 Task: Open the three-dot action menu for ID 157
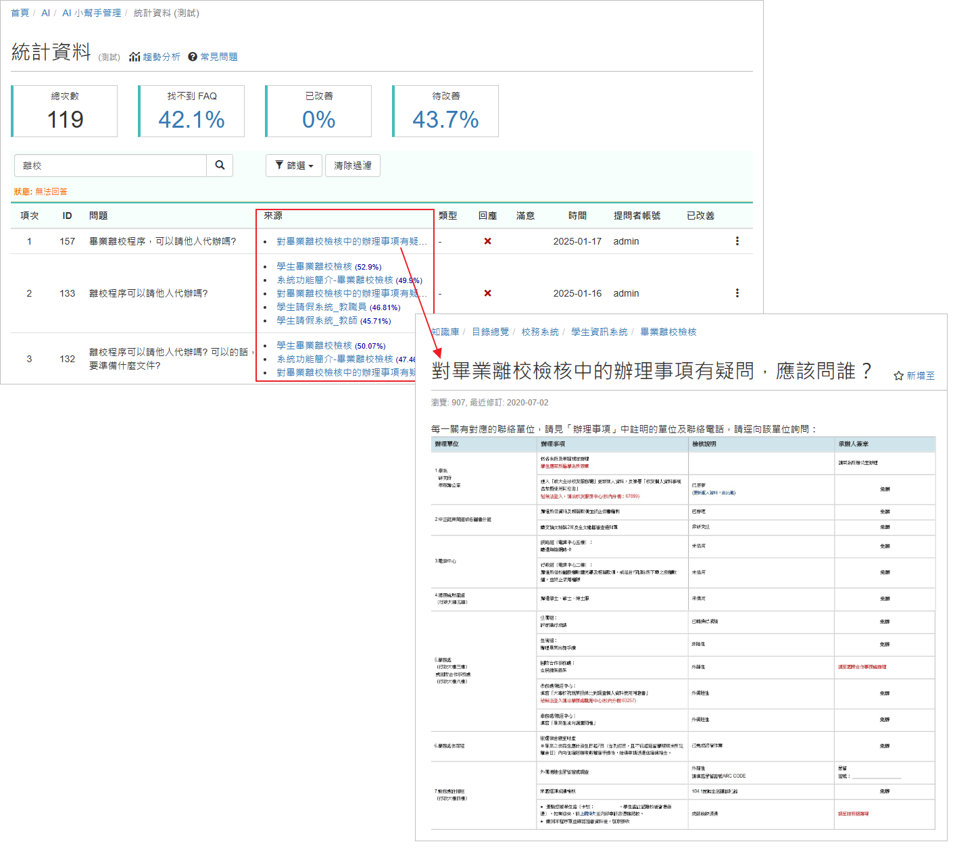click(x=737, y=241)
